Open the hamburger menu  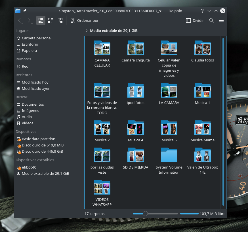pyautogui.click(x=221, y=20)
